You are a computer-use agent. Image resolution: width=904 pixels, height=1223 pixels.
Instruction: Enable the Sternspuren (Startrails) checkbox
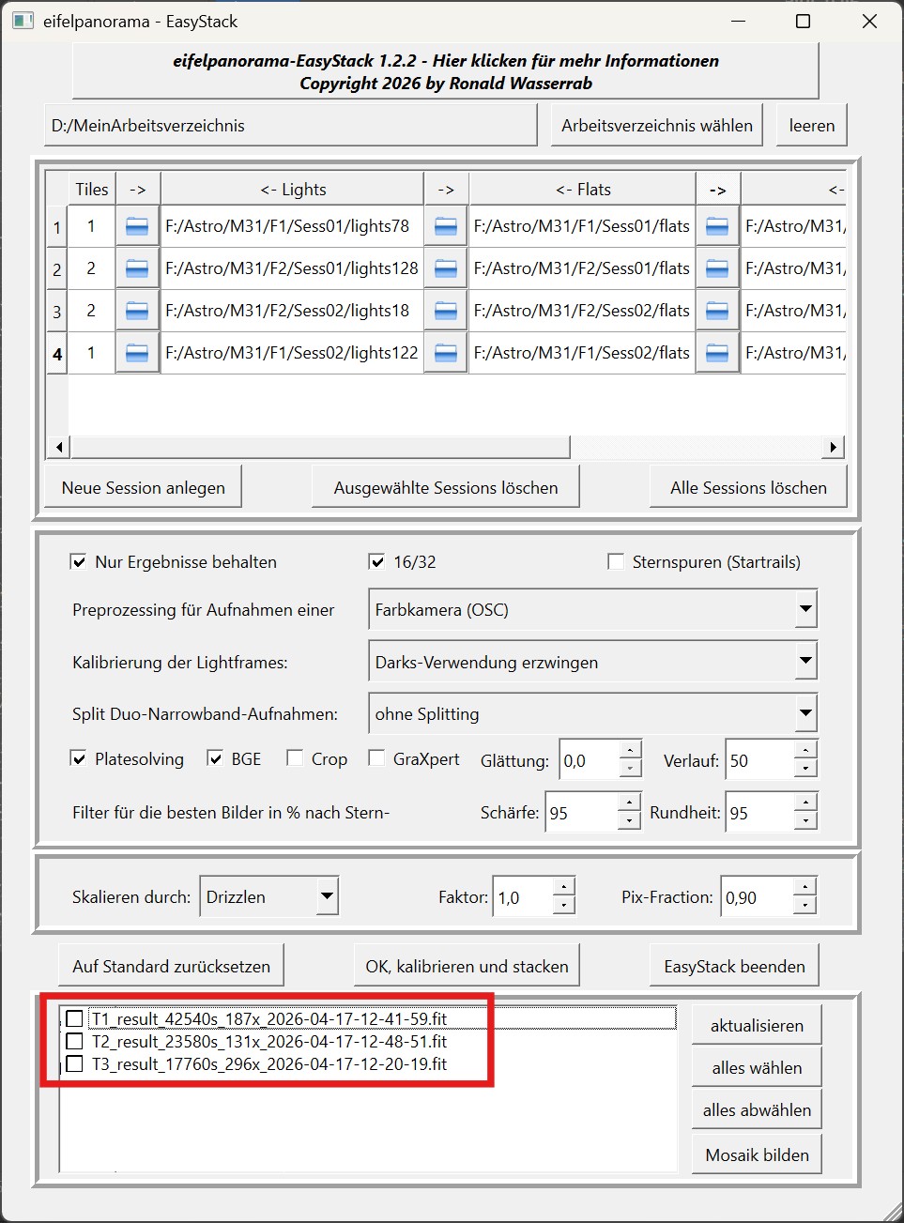[616, 562]
